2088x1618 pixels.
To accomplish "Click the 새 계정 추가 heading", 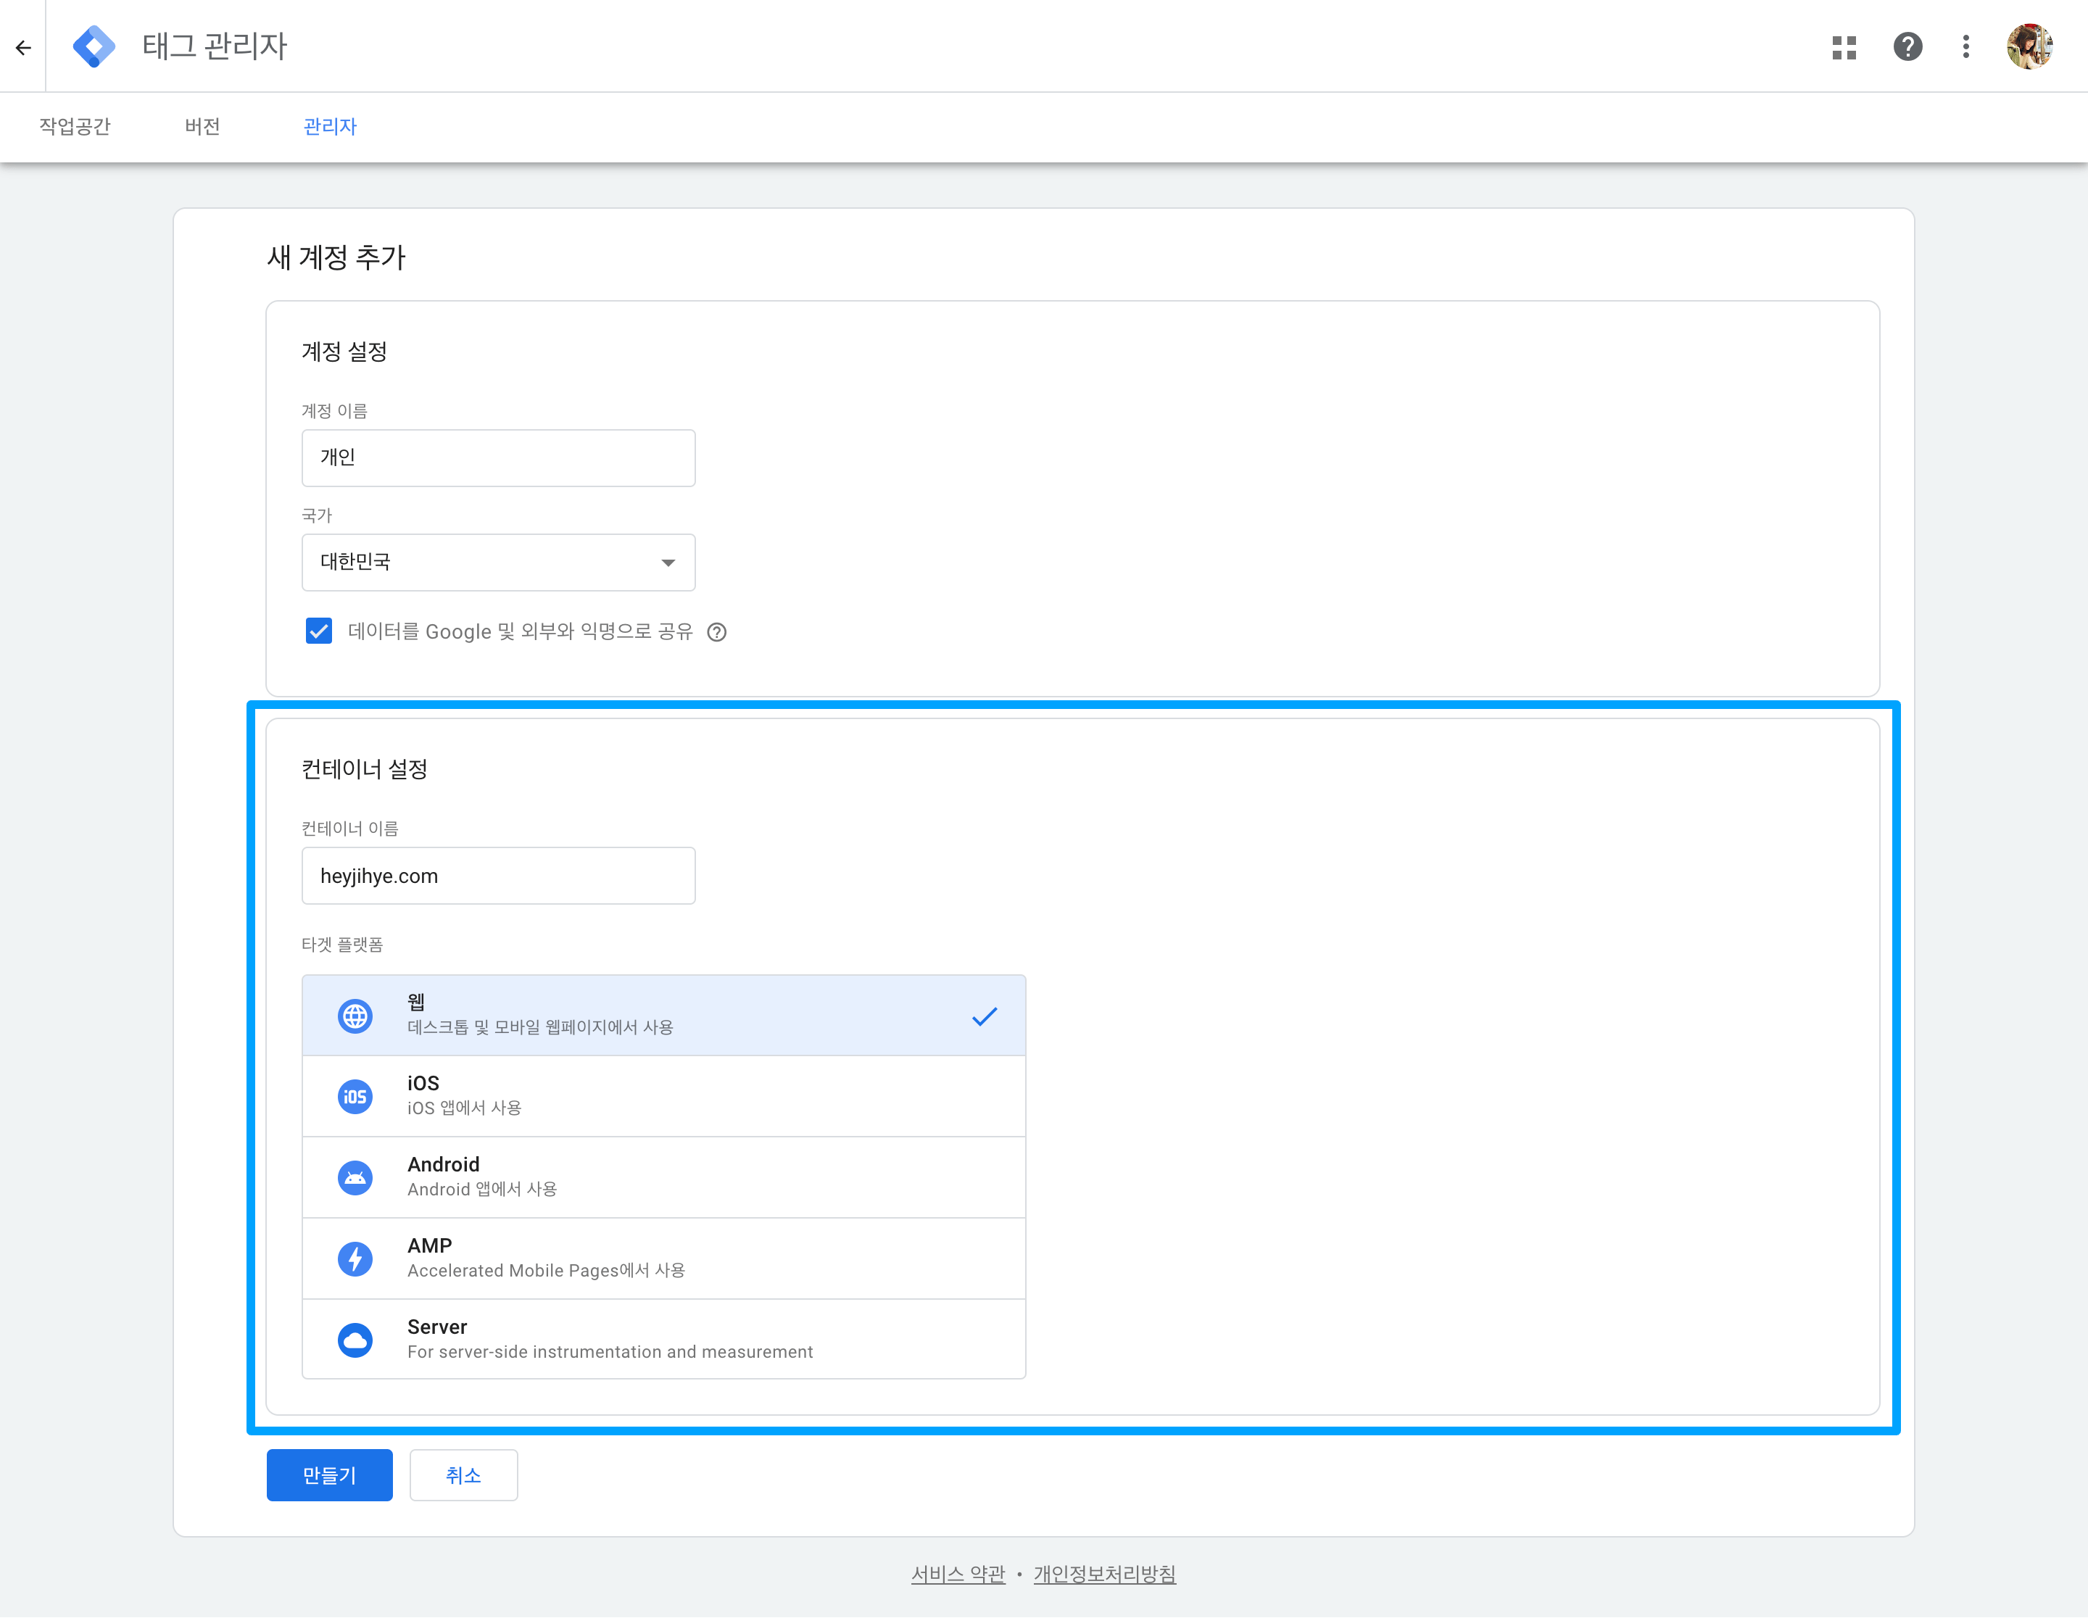I will click(x=336, y=257).
